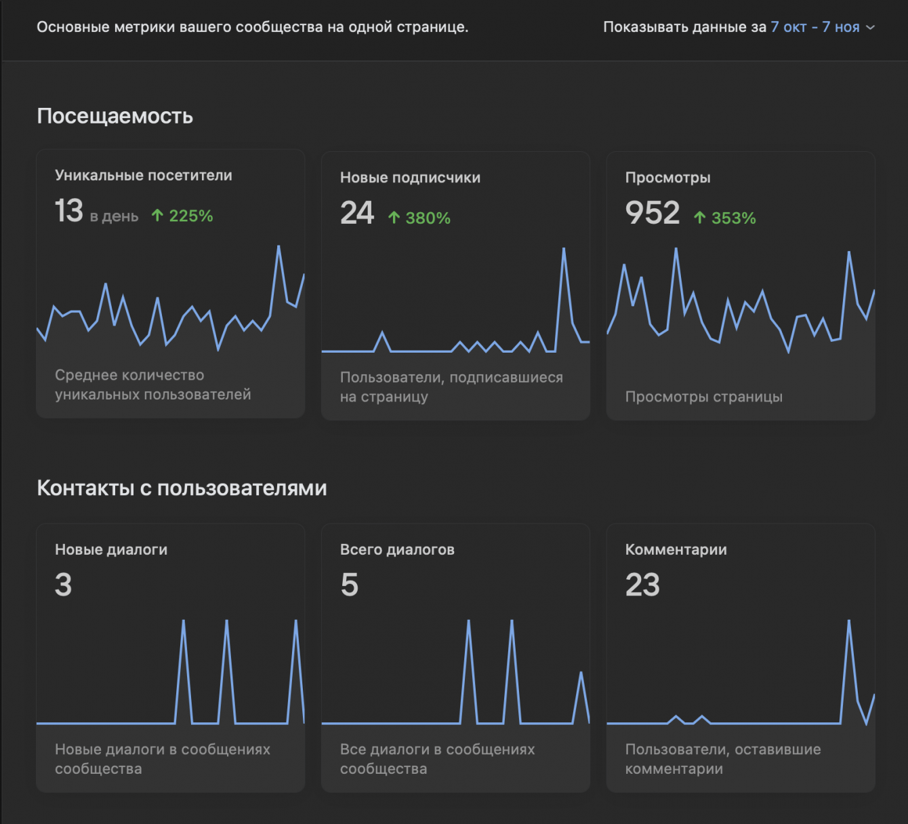The image size is (908, 824).
Task: Click the 952 views count value
Action: pos(652,213)
